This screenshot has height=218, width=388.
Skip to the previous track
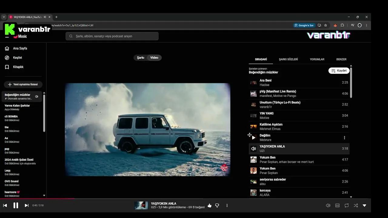[x=5, y=206]
